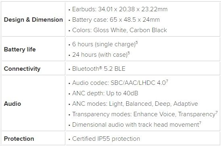Click the 24 hours (with case) text
This screenshot has height=146, width=221.
click(100, 55)
